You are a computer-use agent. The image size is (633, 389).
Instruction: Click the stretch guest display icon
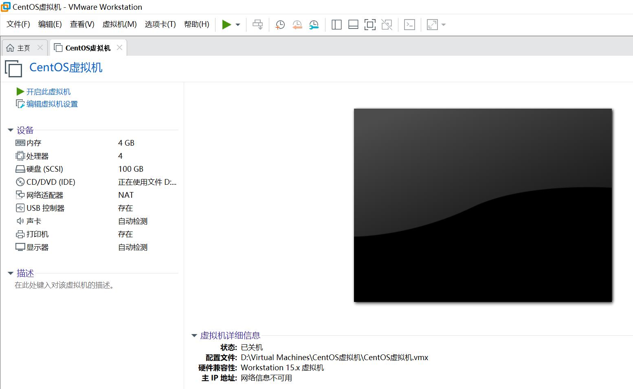[432, 25]
